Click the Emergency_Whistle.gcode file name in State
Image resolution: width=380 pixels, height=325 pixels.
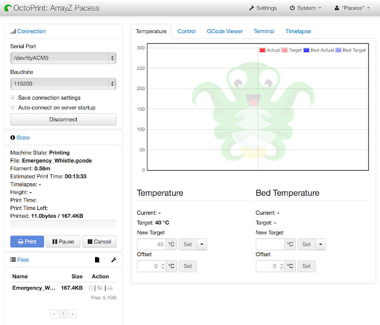57,161
